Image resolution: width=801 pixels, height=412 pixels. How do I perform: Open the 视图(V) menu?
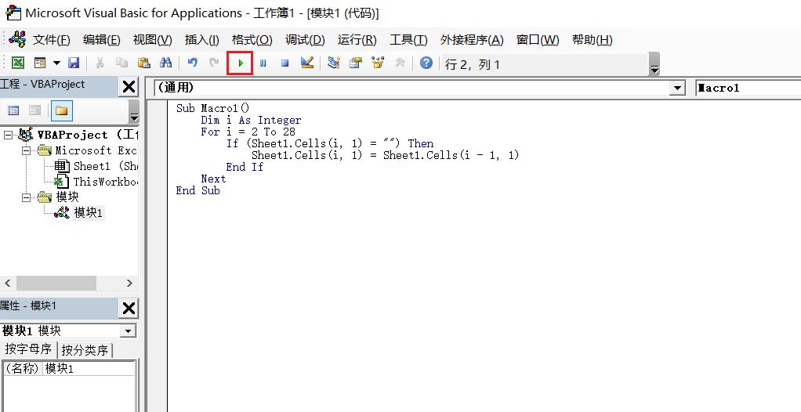(152, 40)
